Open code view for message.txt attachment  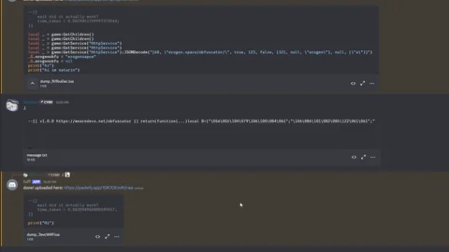[x=354, y=157]
